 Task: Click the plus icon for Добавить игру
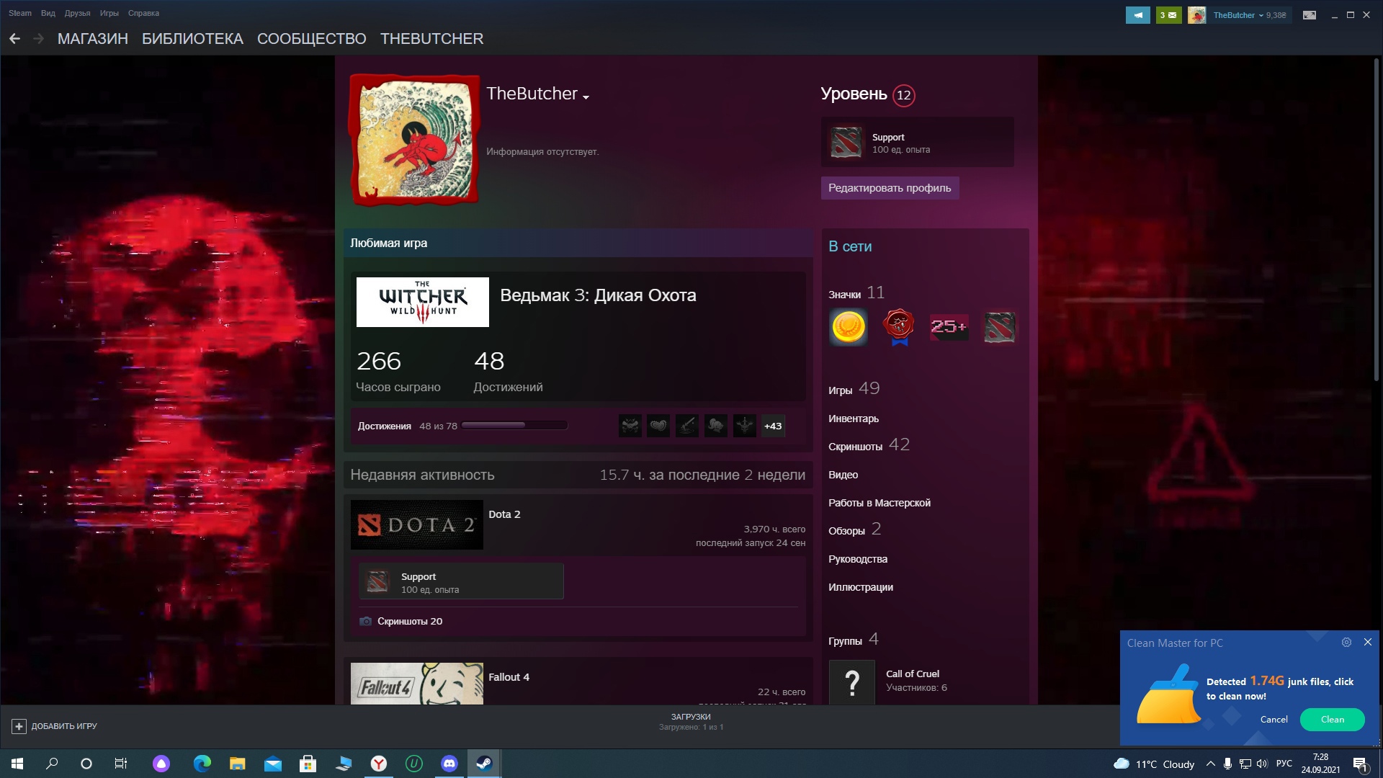[x=19, y=726]
